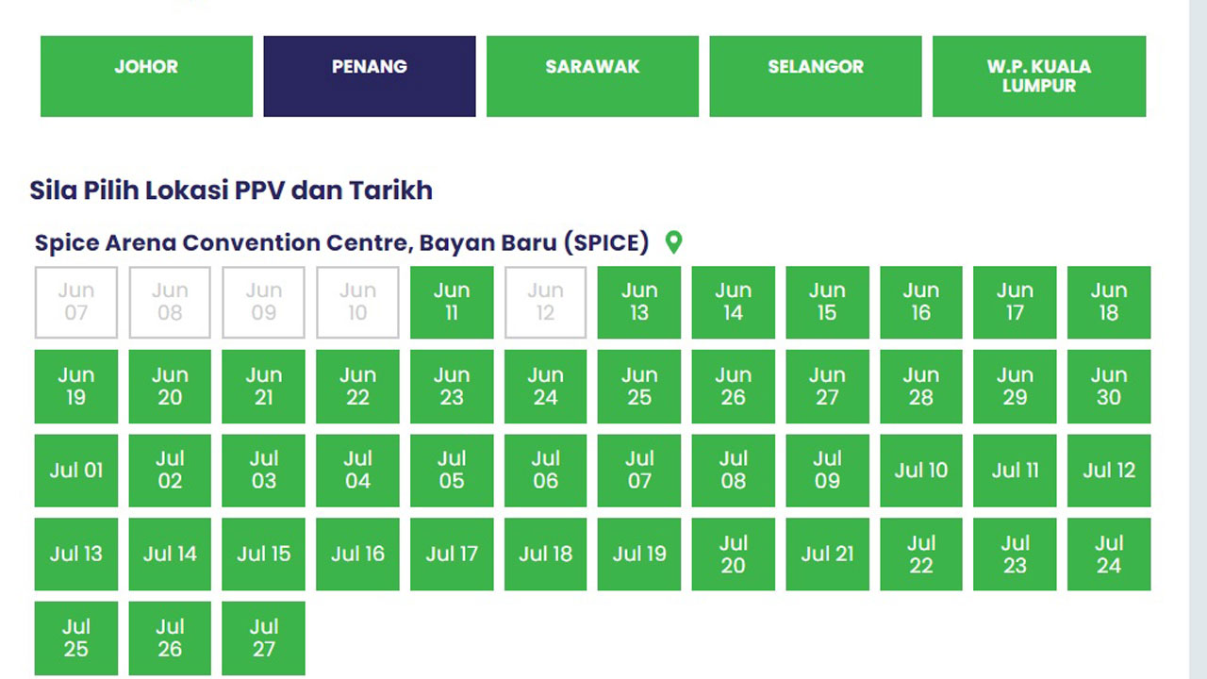Screen dimensions: 1207x679
Task: Select the Jun 13 date button
Action: (639, 302)
